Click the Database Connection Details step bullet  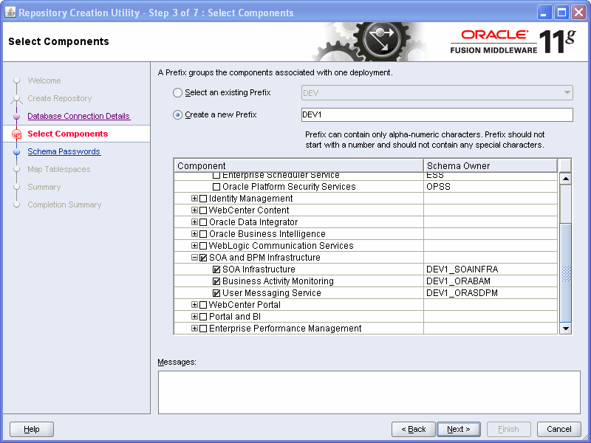tap(16, 117)
